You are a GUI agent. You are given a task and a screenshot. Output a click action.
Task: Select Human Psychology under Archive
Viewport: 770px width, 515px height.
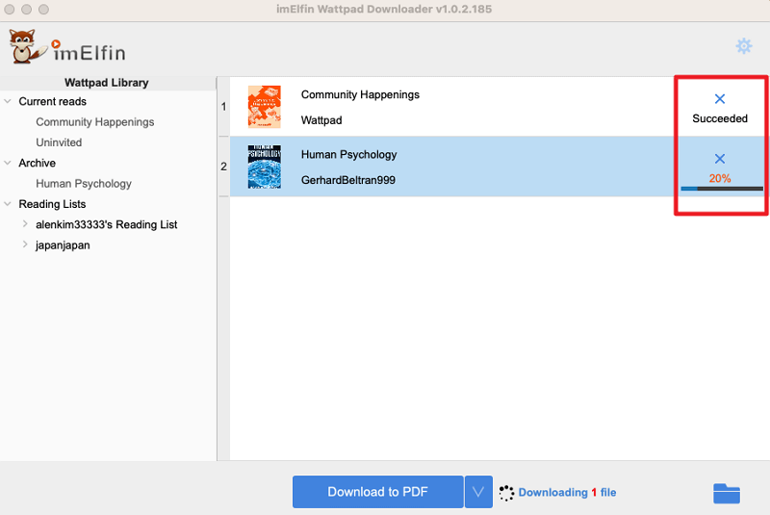point(84,184)
